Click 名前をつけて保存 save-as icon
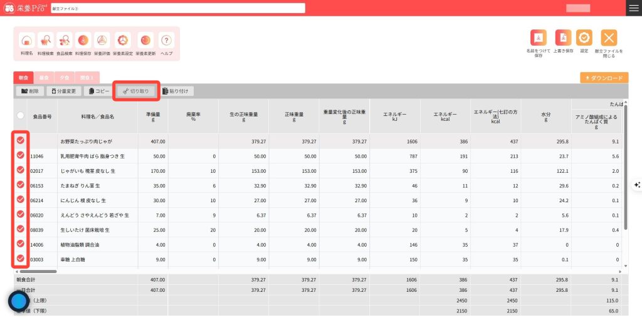 pos(538,38)
